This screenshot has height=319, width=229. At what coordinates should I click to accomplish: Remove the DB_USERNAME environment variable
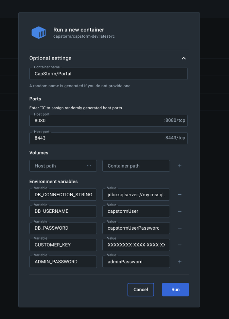coord(180,211)
